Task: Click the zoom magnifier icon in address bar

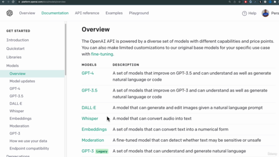Action: pyautogui.click(x=230, y=2)
